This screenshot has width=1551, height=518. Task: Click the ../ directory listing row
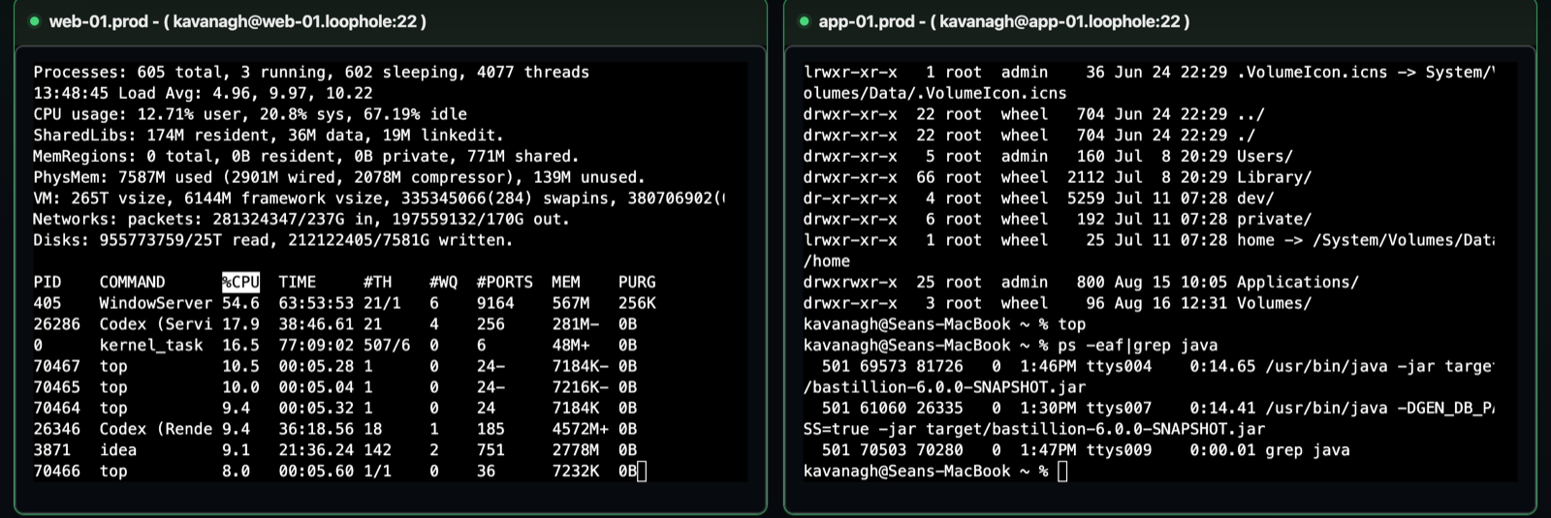pyautogui.click(x=1033, y=114)
